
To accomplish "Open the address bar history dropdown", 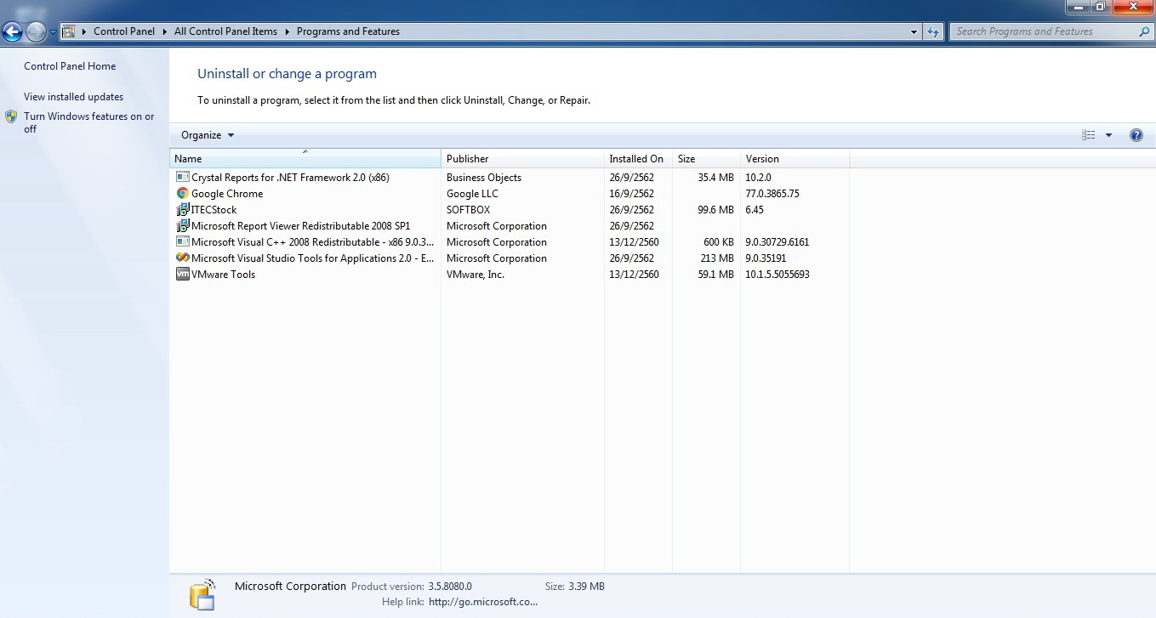I will (x=914, y=31).
